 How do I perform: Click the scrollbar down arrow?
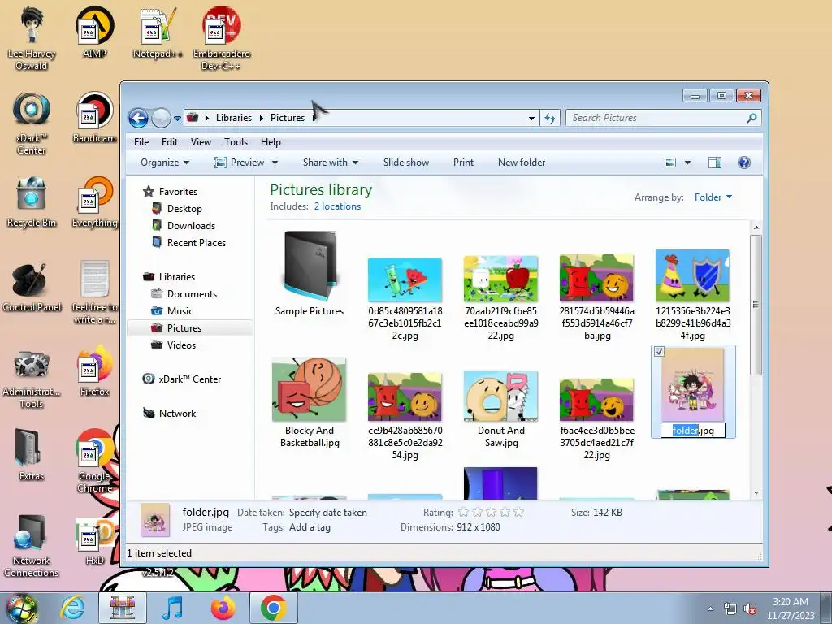click(x=756, y=493)
